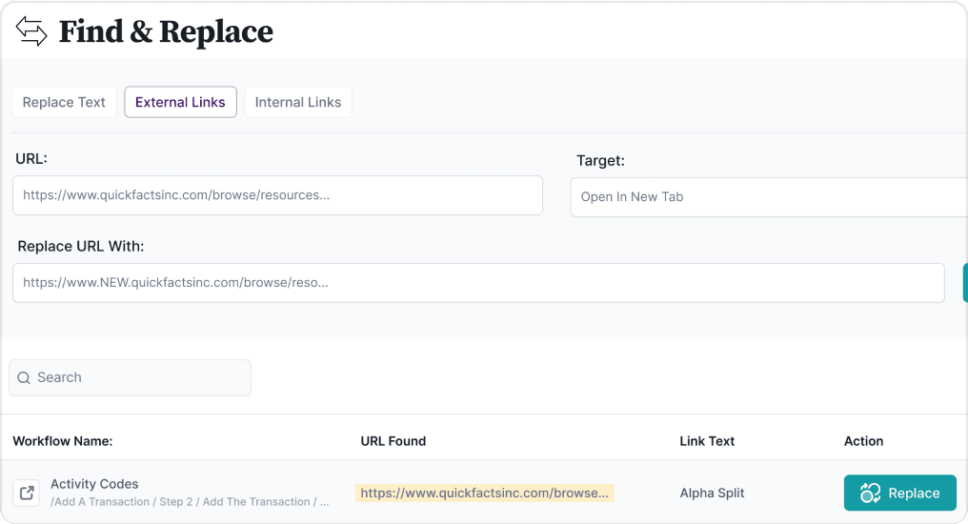Click the partially visible teal button beside Replace URL With
968x524 pixels.
pyautogui.click(x=964, y=283)
